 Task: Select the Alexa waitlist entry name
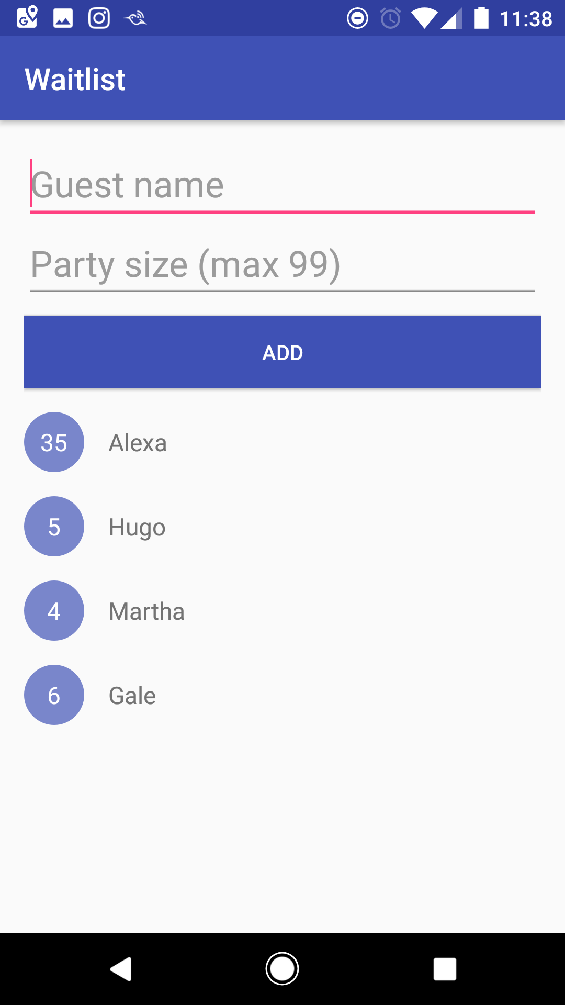[138, 443]
